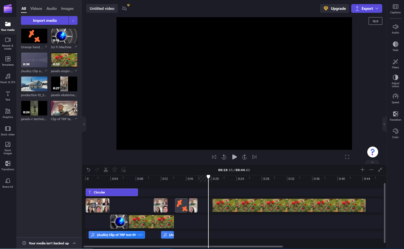Open Record & create panel

[x=8, y=43]
